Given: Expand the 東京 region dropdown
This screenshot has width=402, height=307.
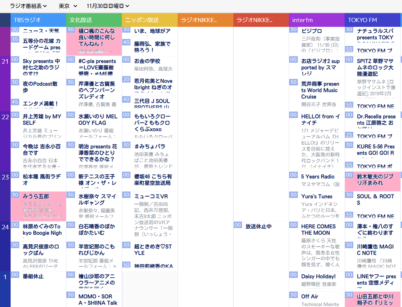Looking at the screenshot, I should tap(68, 6).
